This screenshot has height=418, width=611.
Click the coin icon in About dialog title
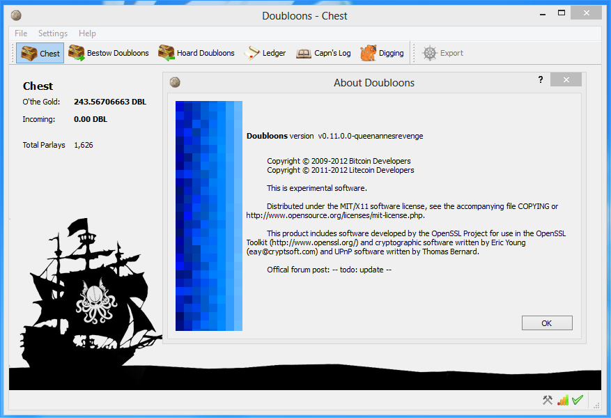(175, 82)
